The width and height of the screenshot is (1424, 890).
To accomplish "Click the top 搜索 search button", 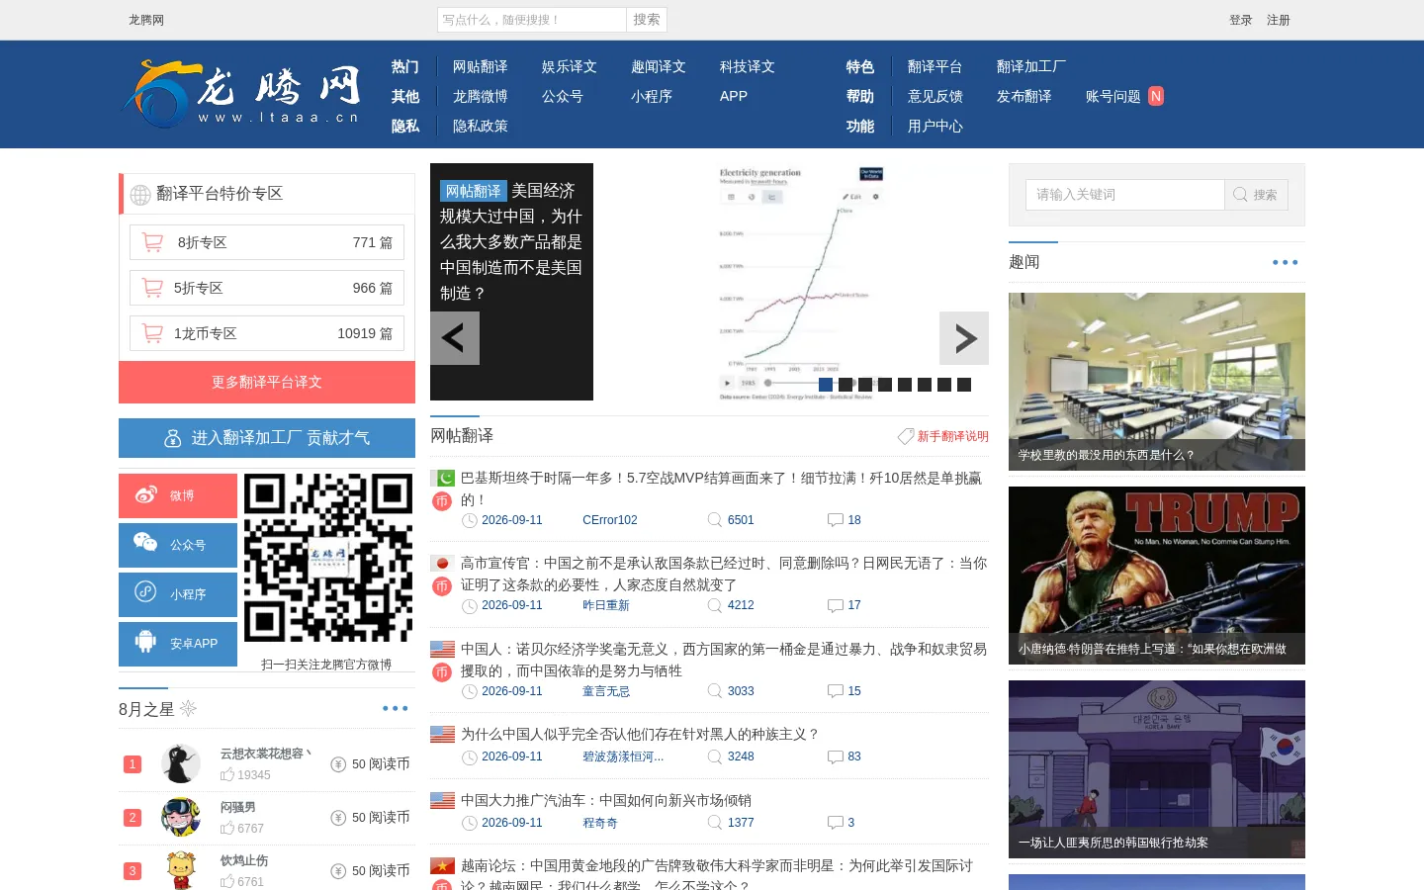I will point(647,20).
